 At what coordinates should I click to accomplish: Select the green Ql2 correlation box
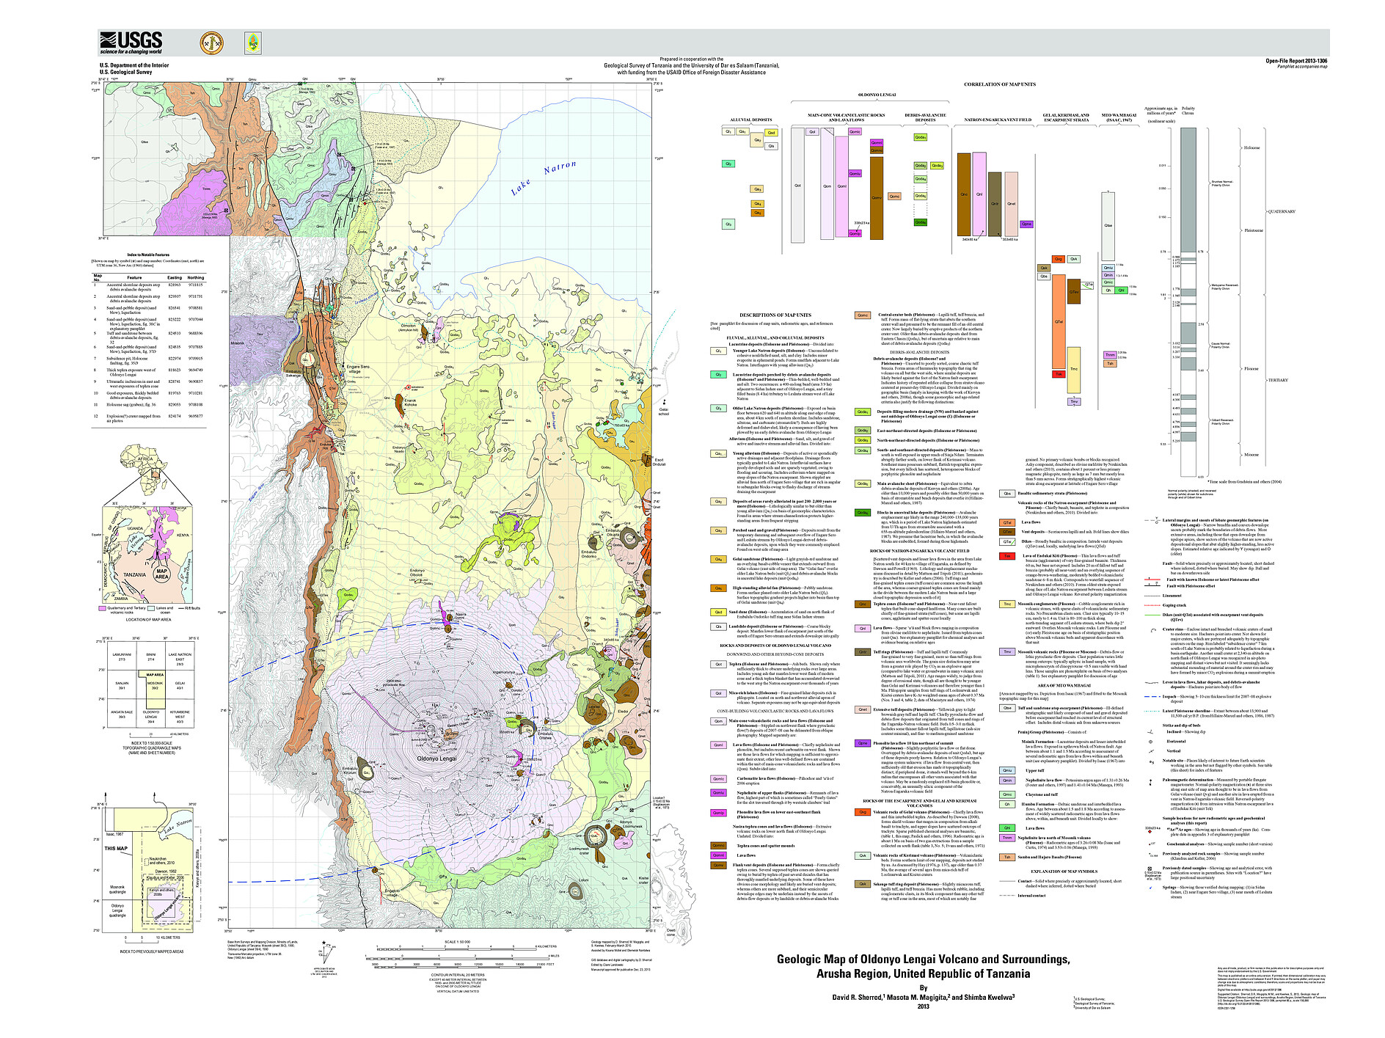(x=728, y=164)
